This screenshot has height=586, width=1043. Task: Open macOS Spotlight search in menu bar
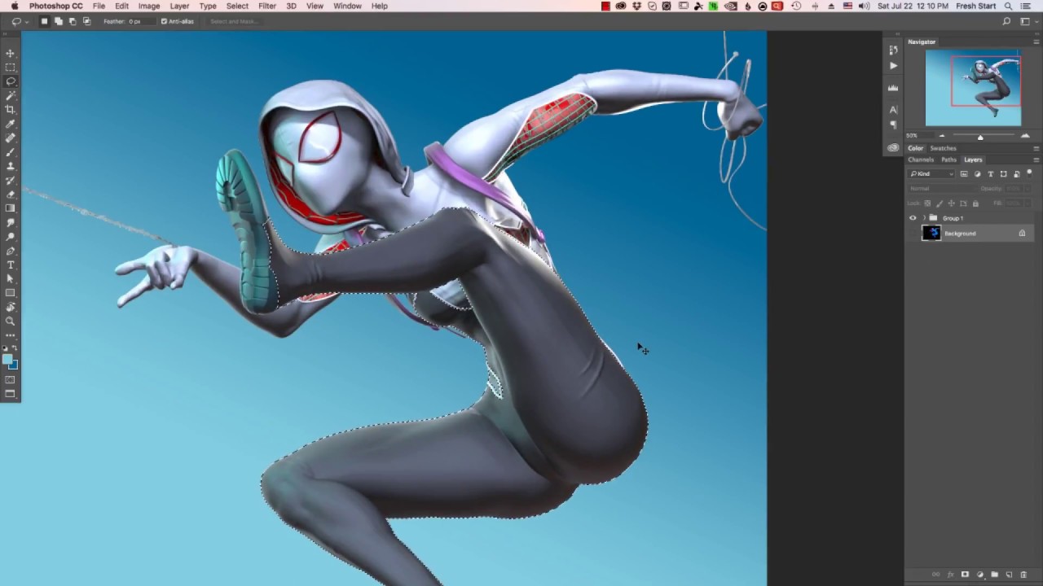1008,6
